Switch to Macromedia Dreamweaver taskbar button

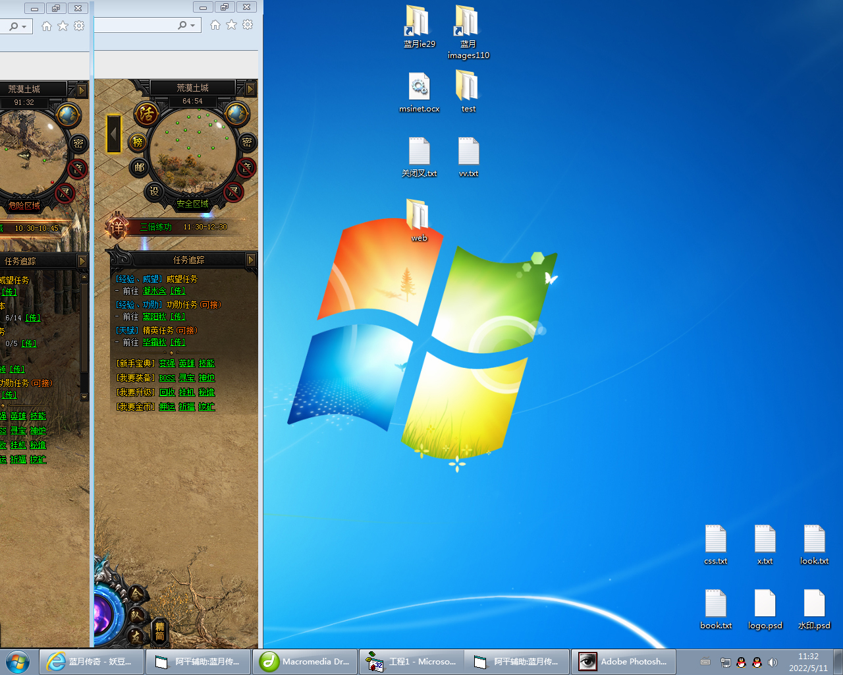305,661
